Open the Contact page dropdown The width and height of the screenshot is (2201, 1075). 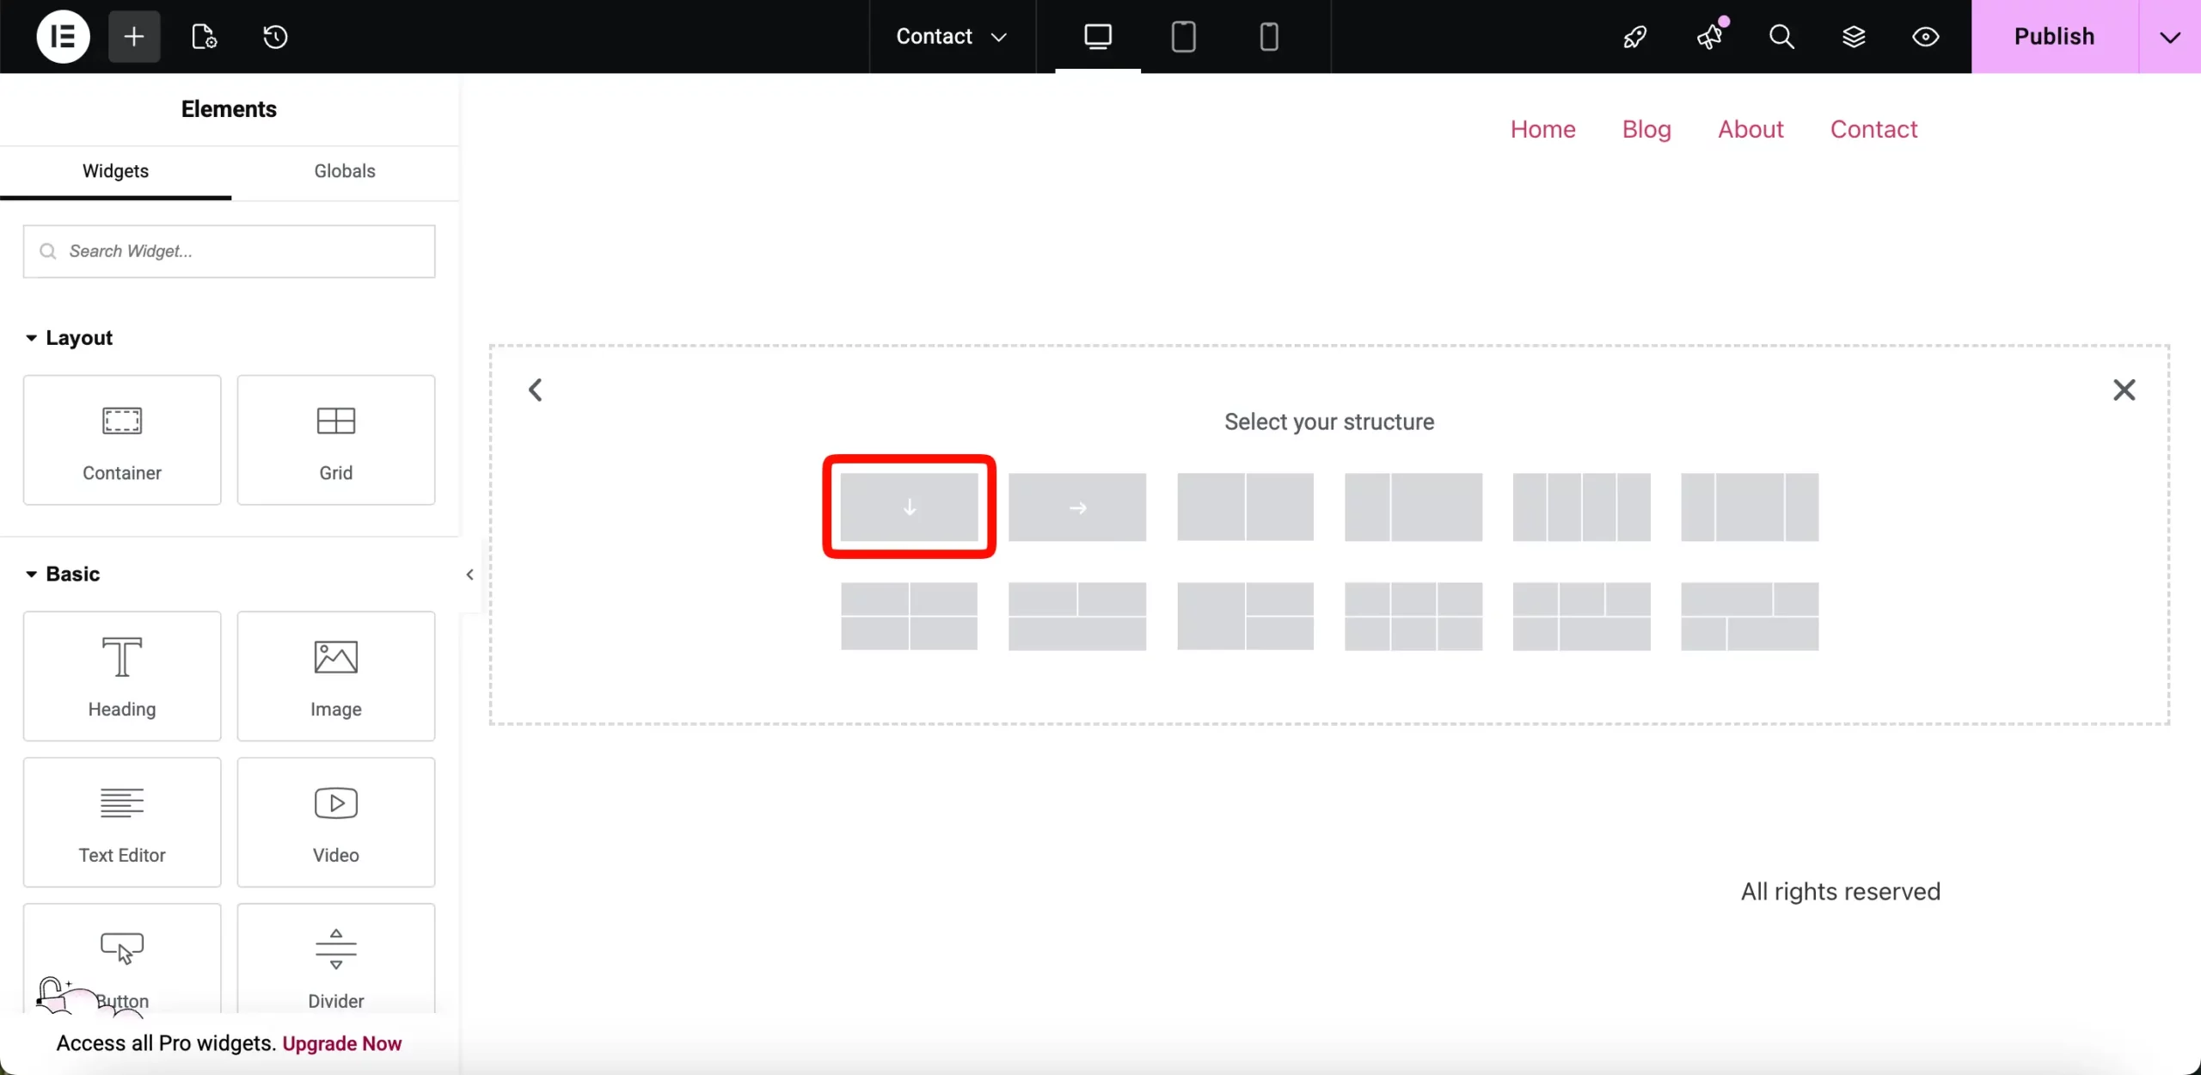(x=949, y=36)
